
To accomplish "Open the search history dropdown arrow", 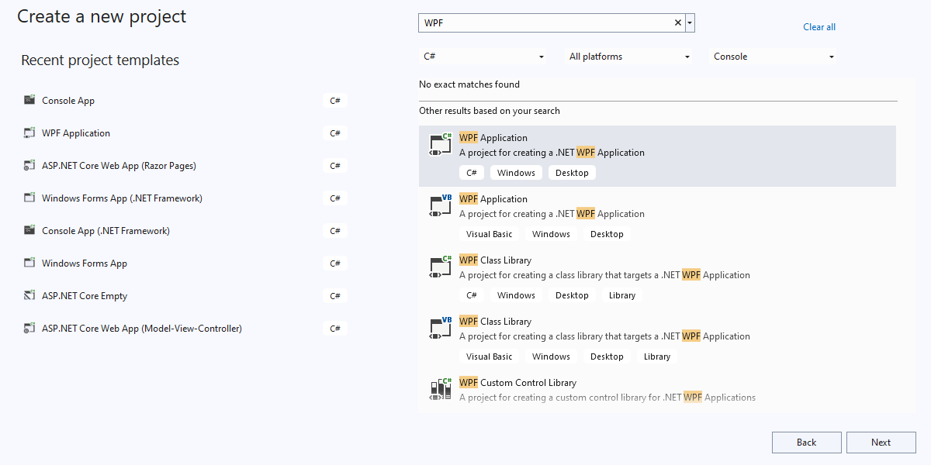I will [690, 23].
